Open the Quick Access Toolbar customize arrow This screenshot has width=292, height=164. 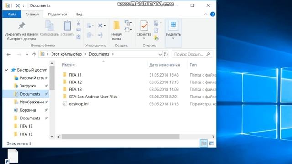pyautogui.click(x=23, y=6)
